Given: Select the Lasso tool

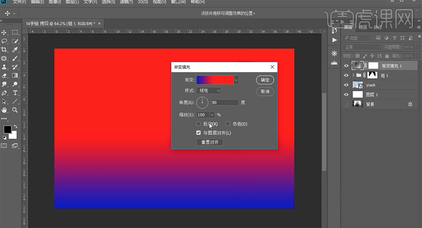Looking at the screenshot, I should coord(4,41).
